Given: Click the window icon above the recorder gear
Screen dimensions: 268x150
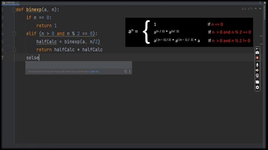Looking at the screenshot, I should pos(257,82).
